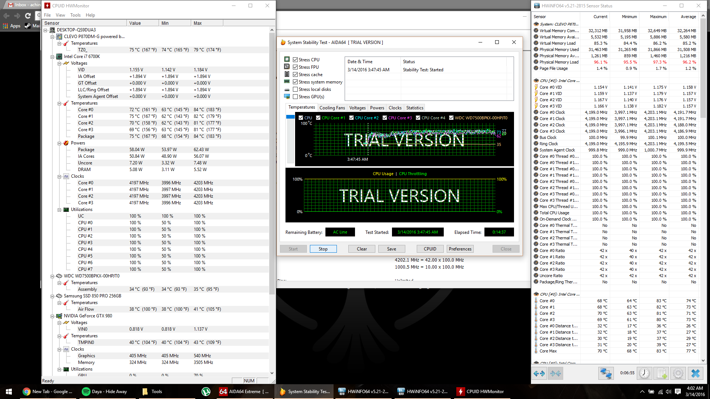
Task: Switch to Voltages tab in AIDA64
Action: coord(358,108)
